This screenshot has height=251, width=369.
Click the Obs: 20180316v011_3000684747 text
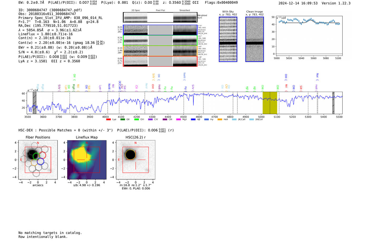tap(47, 14)
